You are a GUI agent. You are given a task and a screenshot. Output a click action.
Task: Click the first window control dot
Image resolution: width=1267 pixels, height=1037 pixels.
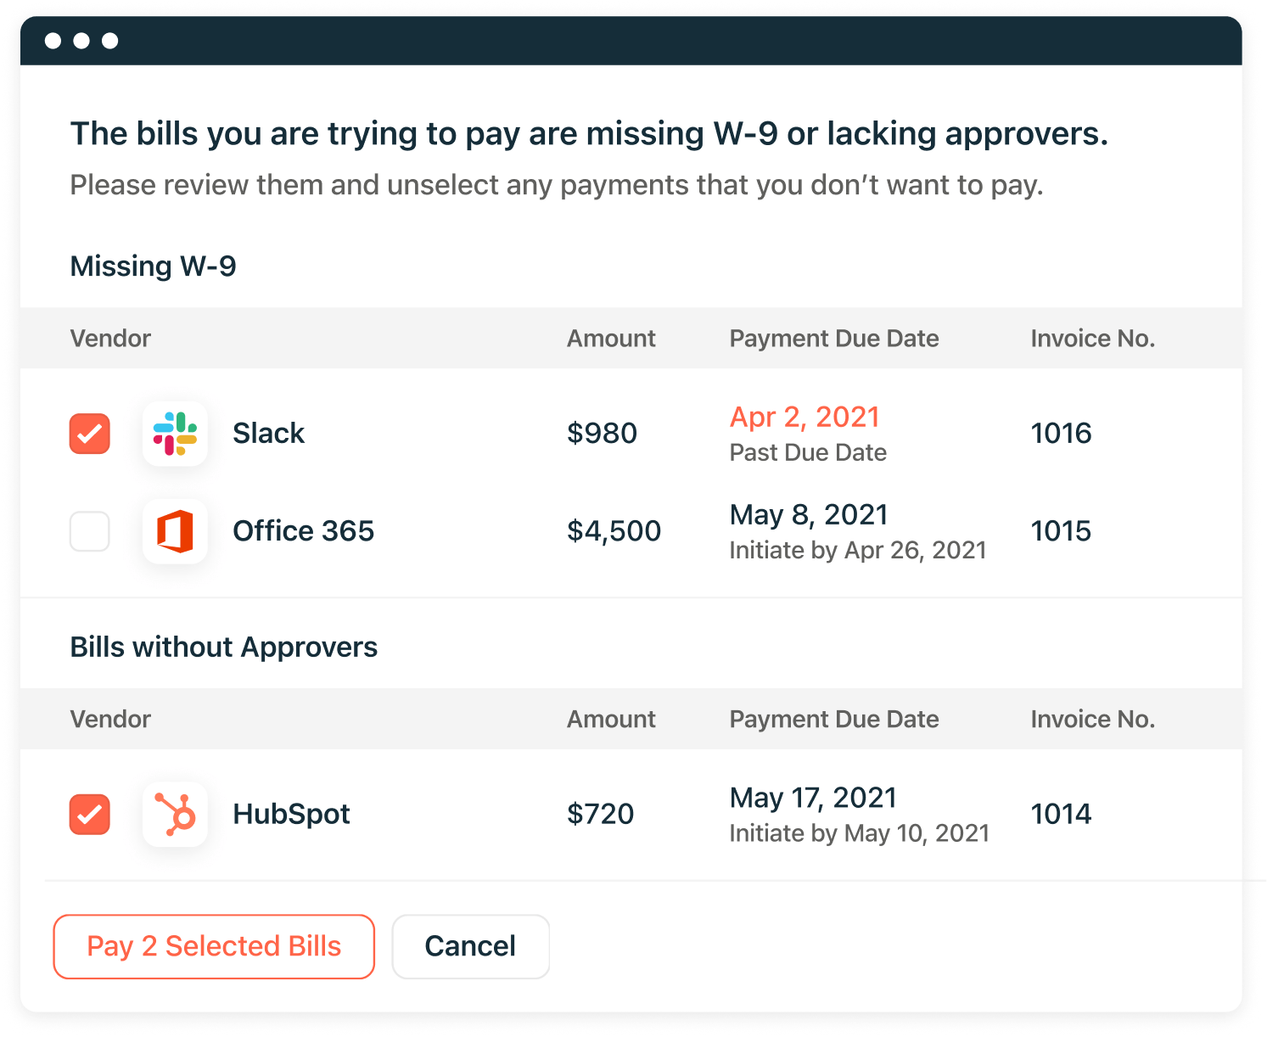pyautogui.click(x=53, y=41)
